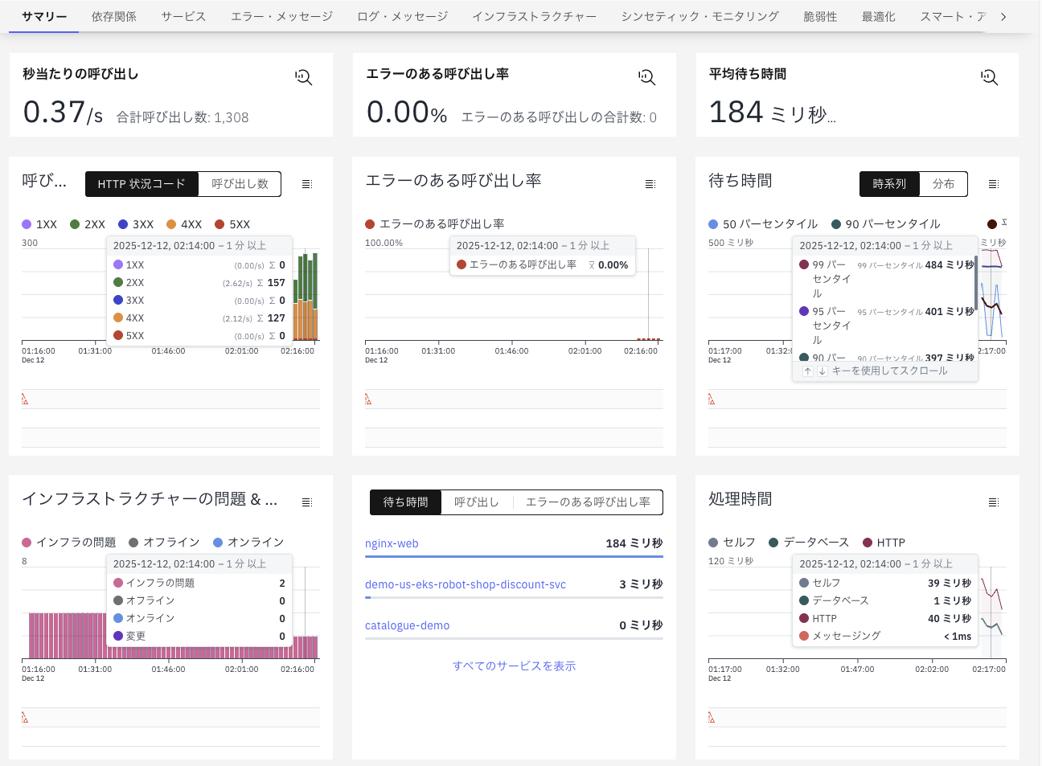Click the warning icon under the HTTP状況コード chart

point(25,399)
